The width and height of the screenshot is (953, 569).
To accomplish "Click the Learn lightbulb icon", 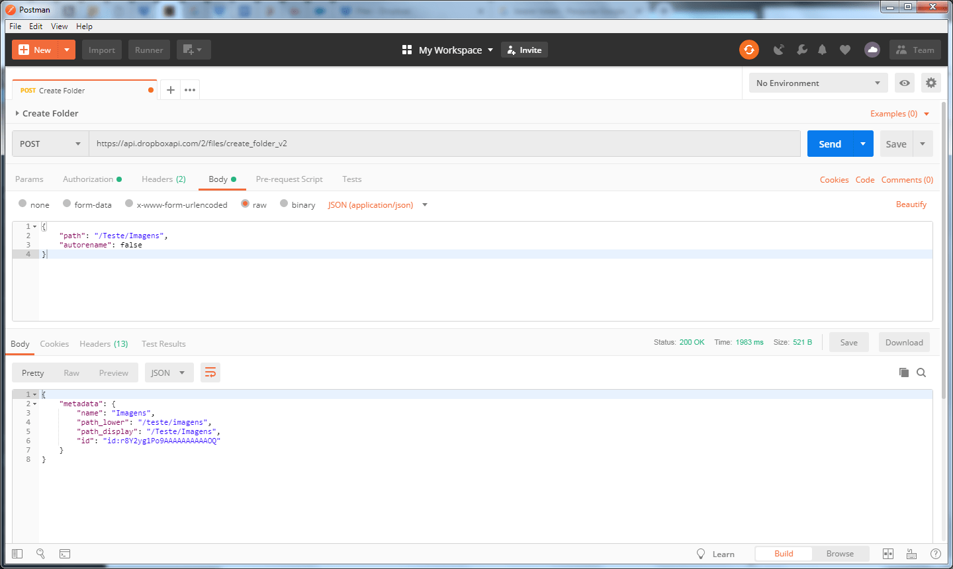I will [x=701, y=554].
